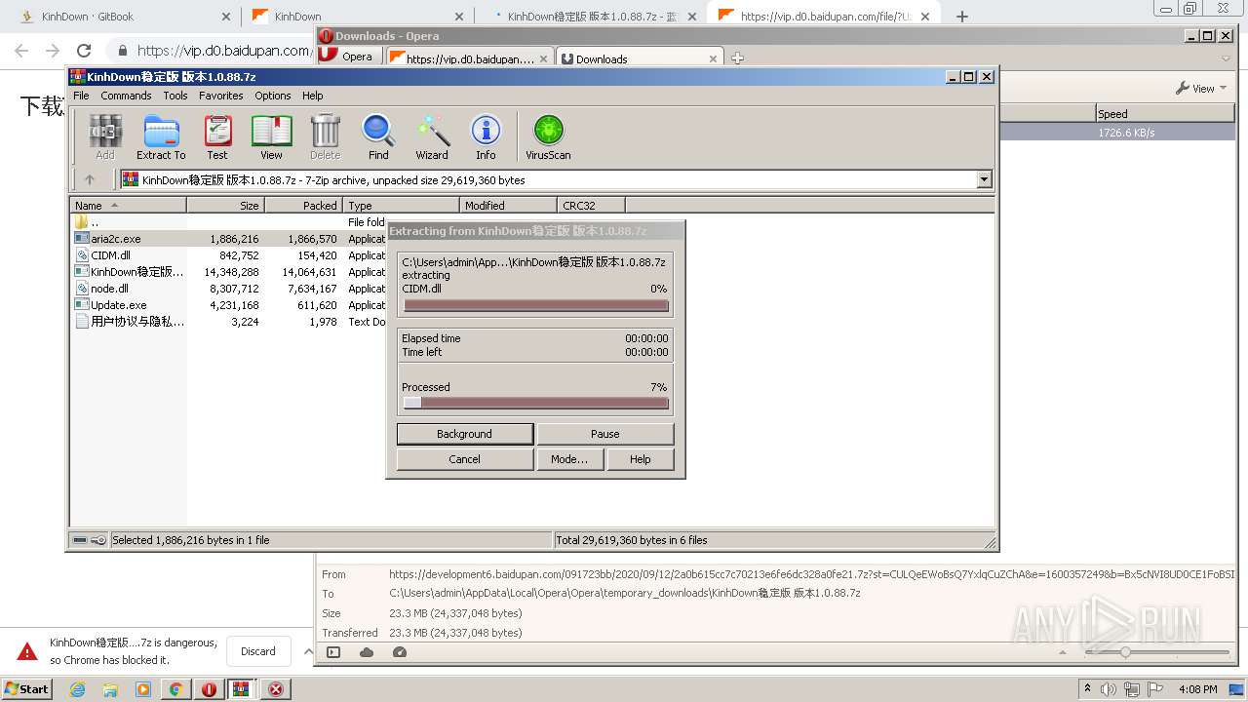Viewport: 1248px width, 702px height.
Task: Open extraction Mode settings
Action: pos(569,459)
